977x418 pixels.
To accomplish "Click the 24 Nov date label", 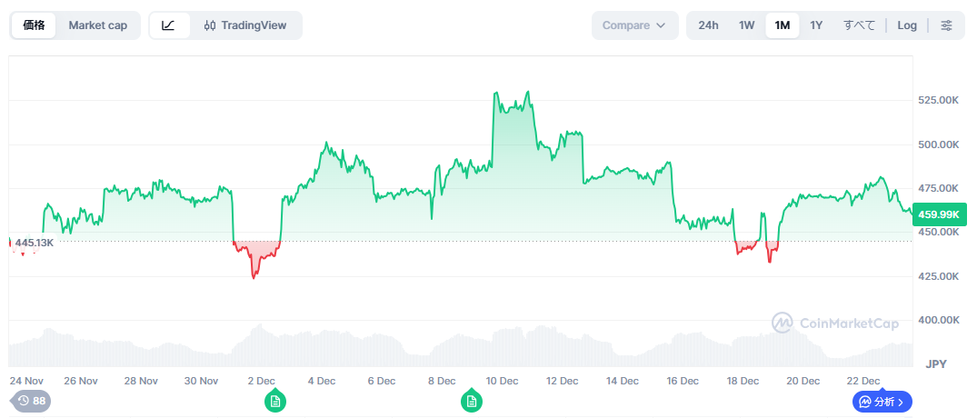I will coord(26,381).
